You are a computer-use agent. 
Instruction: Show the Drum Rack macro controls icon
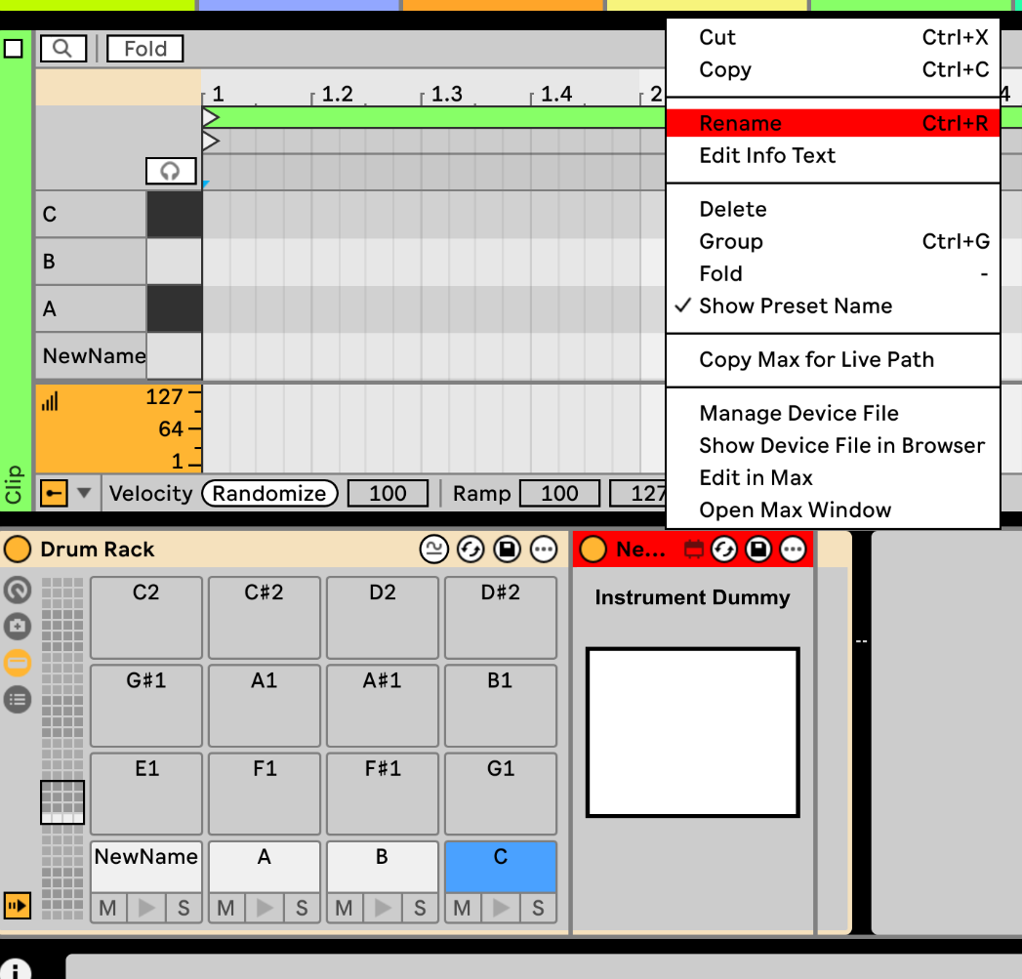pyautogui.click(x=18, y=590)
